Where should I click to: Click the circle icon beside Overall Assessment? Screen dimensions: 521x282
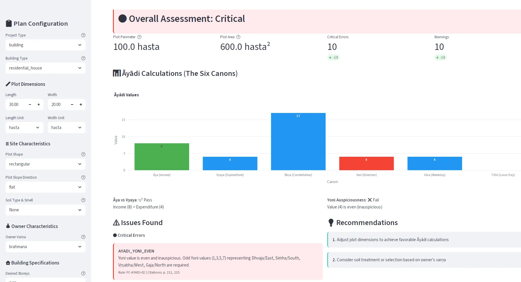122,19
